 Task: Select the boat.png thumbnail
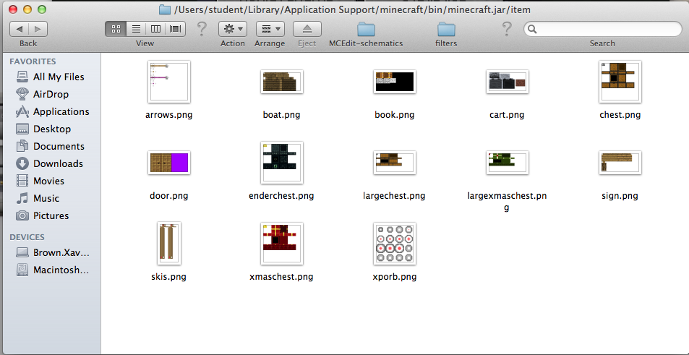[282, 82]
